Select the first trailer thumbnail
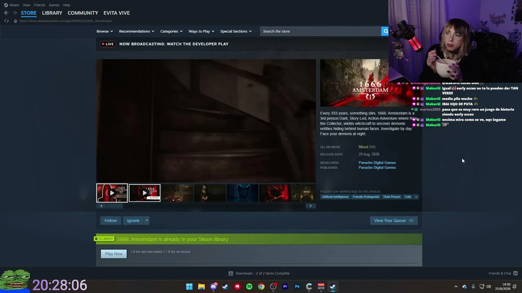Image resolution: width=522 pixels, height=293 pixels. [112, 193]
